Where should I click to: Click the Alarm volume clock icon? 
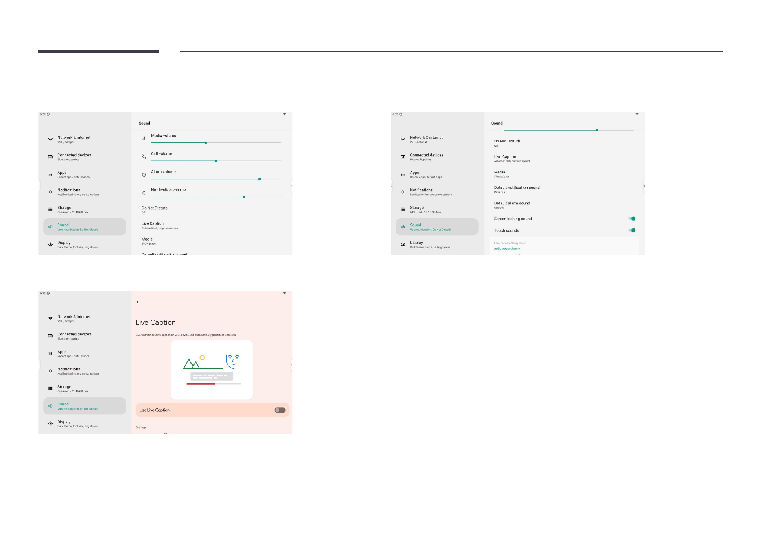(144, 175)
